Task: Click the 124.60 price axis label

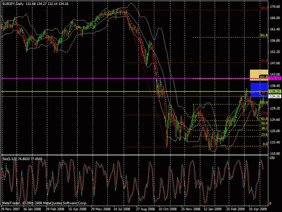Action: [x=275, y=120]
